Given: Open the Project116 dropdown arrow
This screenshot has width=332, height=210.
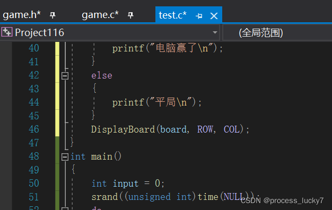Looking at the screenshot, I should click(215, 32).
